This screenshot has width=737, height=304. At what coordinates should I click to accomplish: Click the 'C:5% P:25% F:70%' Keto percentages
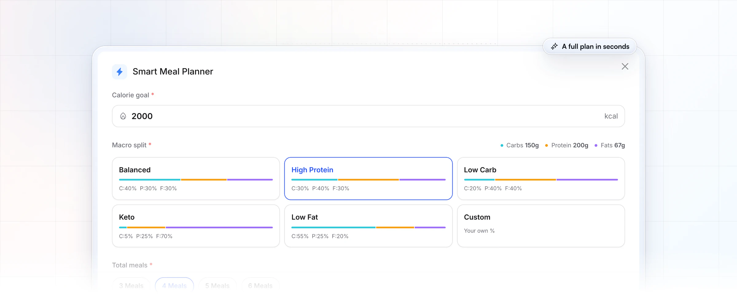146,236
